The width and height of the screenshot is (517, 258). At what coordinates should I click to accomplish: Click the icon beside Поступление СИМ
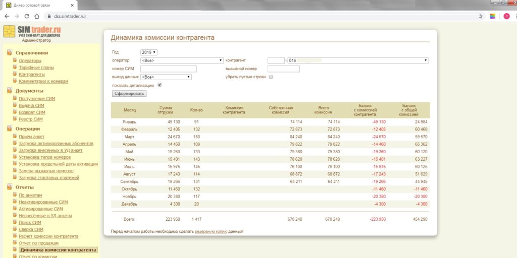click(x=15, y=98)
